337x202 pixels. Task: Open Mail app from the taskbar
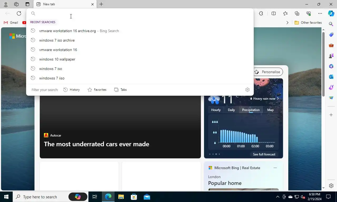(147, 197)
